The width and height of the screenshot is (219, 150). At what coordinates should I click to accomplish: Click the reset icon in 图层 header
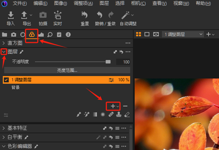point(121,52)
